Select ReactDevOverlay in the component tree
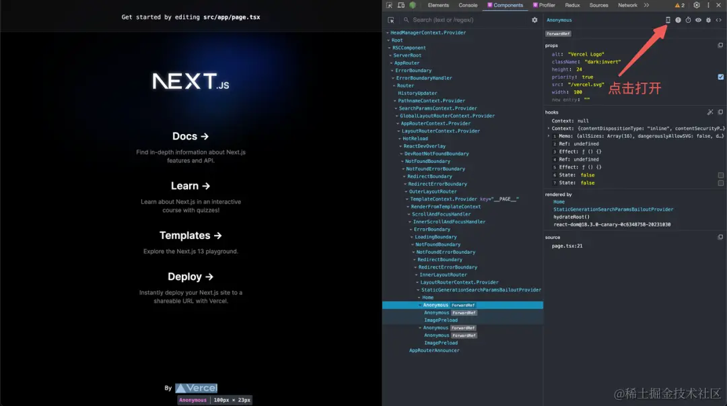Viewport: 727px width, 406px height. pos(424,146)
